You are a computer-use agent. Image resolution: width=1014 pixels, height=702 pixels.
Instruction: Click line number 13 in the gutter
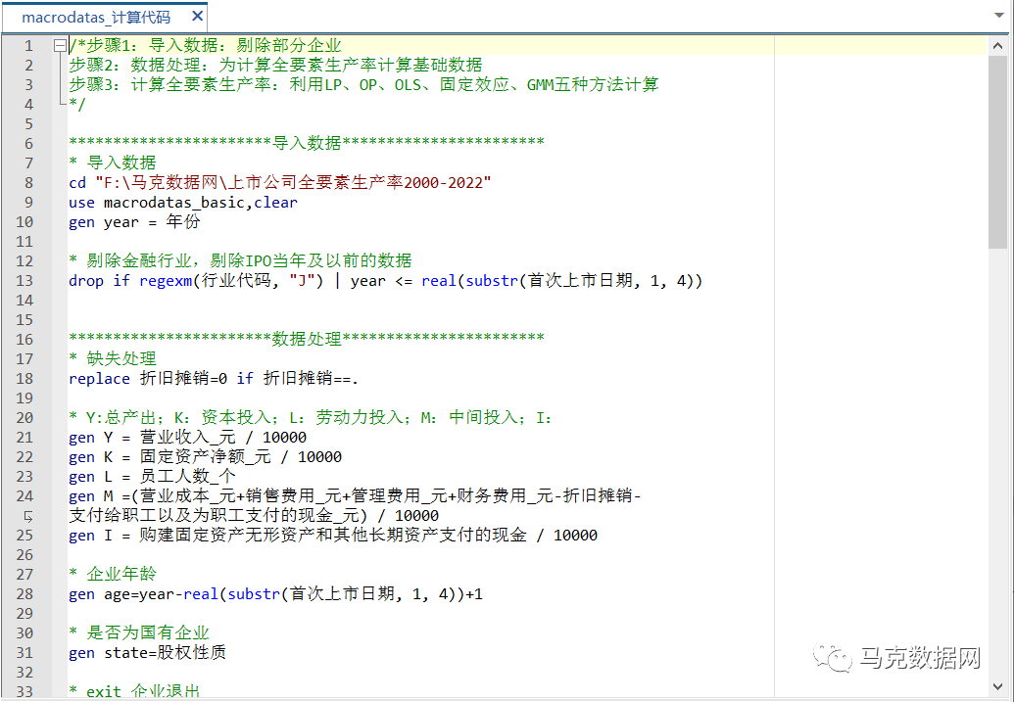24,281
